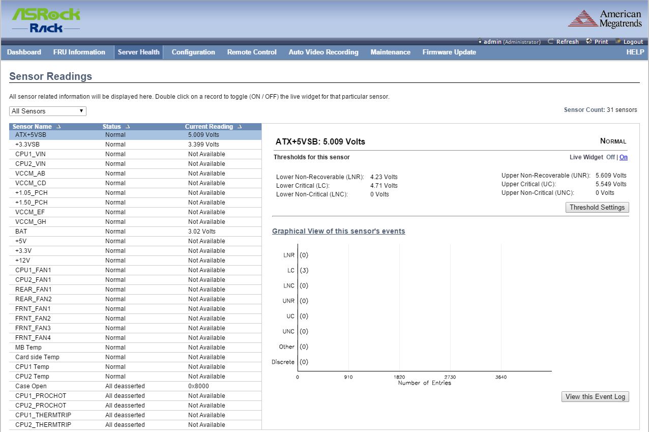Open the Firmware Update menu
The height and width of the screenshot is (432, 649).
(449, 52)
